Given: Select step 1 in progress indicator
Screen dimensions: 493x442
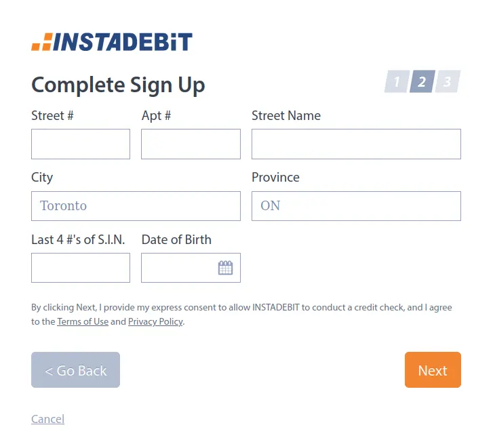Looking at the screenshot, I should (397, 81).
